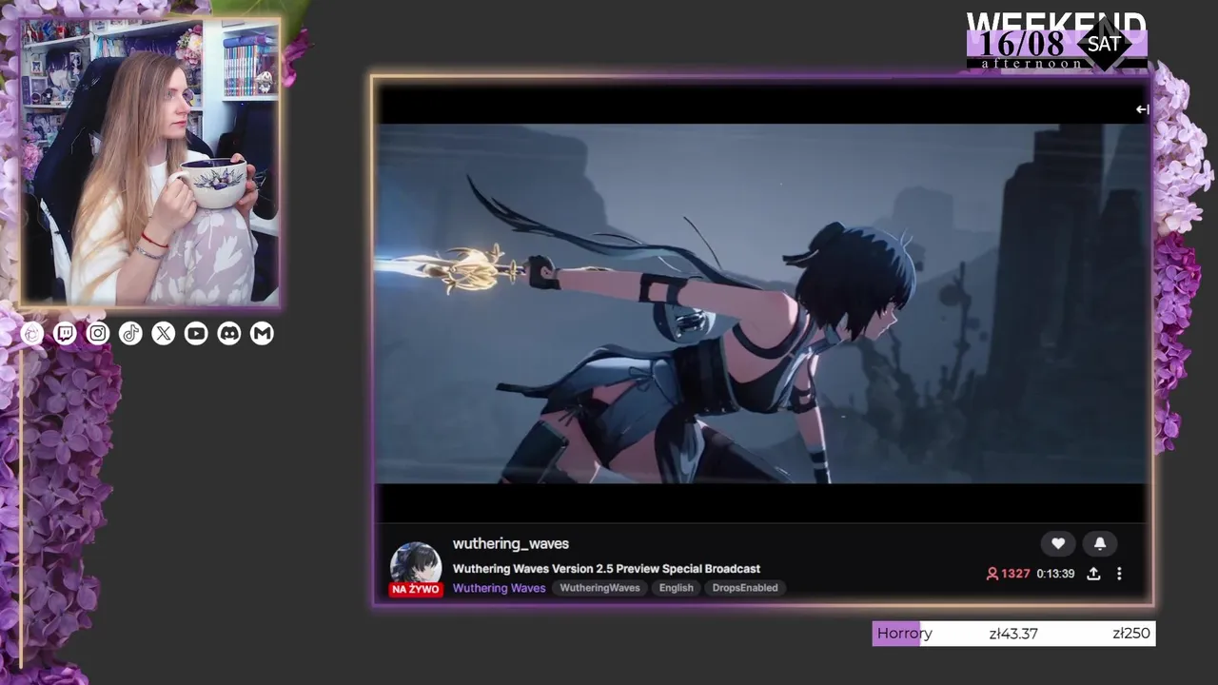Follow the channel with heart button

(x=1058, y=543)
